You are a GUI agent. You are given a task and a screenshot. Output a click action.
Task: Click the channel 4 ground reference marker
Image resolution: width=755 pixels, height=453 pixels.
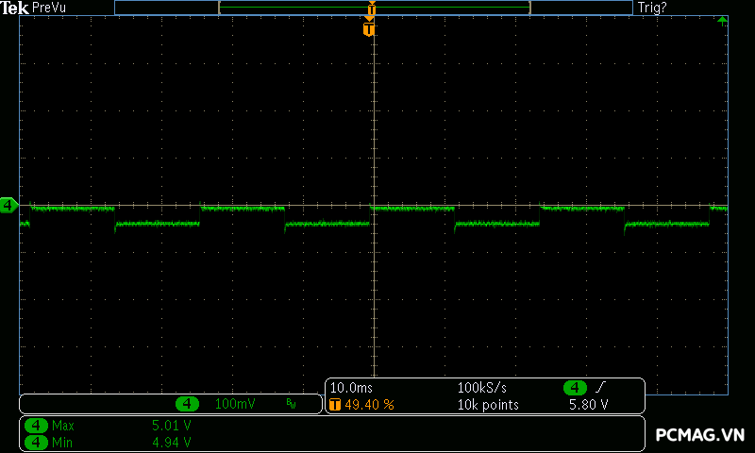[x=8, y=205]
